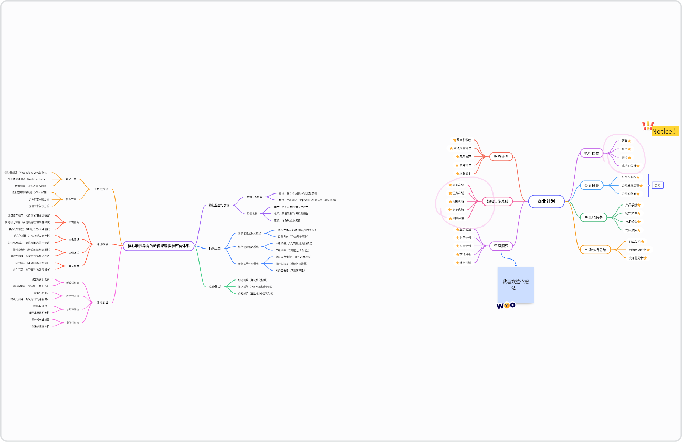Viewport: 682px width, 442px height.
Task: Select the 量化工具 sub-node
Action: click(x=71, y=179)
